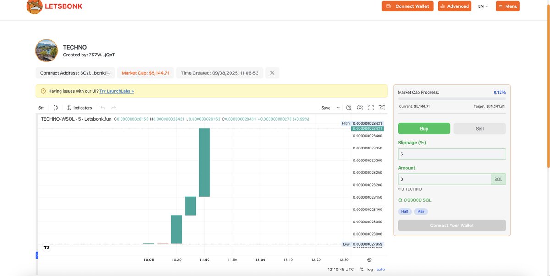Change the 5m chart interval
Screen dimensions: 550x276
pos(42,108)
